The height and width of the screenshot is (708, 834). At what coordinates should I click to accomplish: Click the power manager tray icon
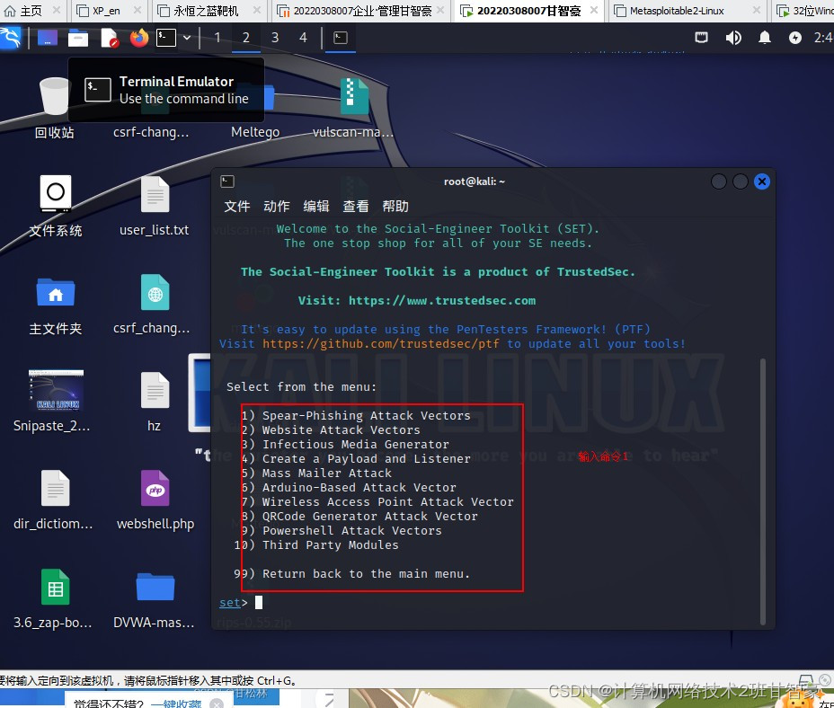coord(794,37)
